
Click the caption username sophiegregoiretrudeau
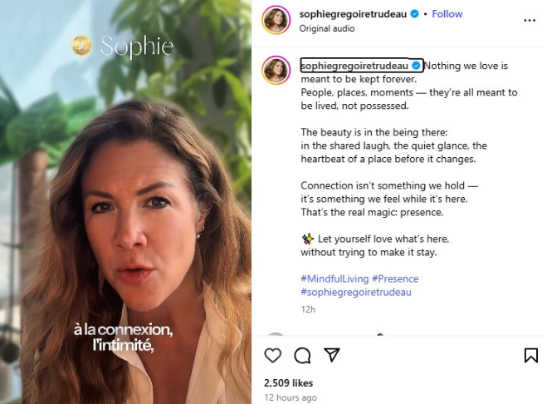tap(356, 66)
